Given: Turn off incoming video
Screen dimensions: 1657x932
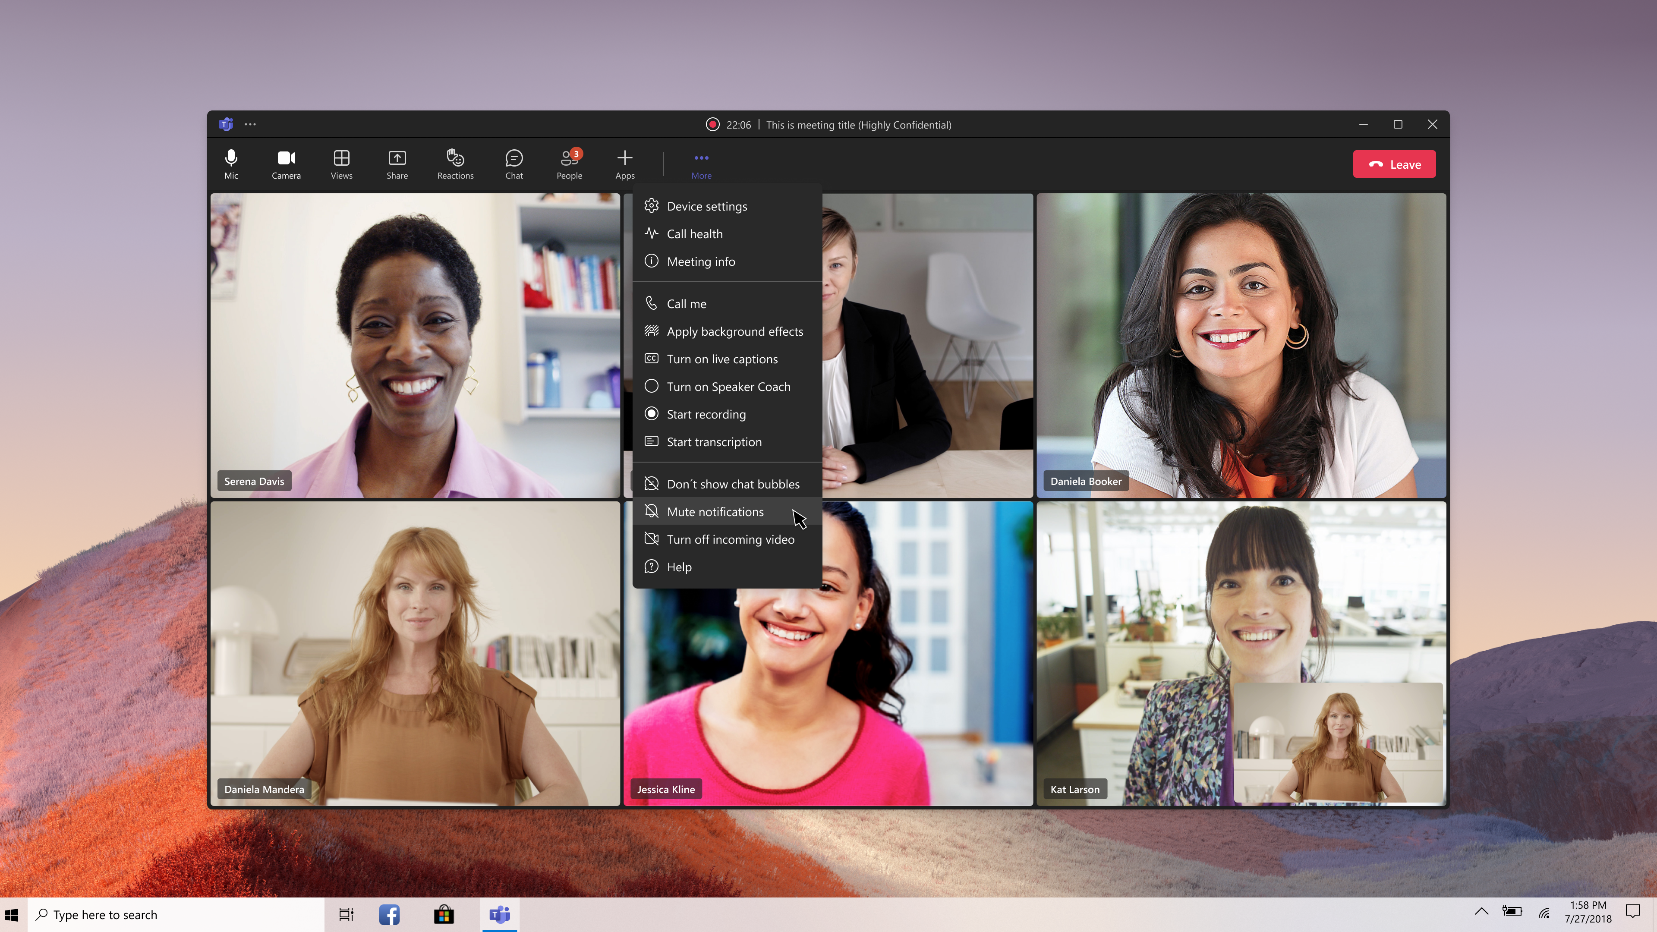Looking at the screenshot, I should point(730,540).
